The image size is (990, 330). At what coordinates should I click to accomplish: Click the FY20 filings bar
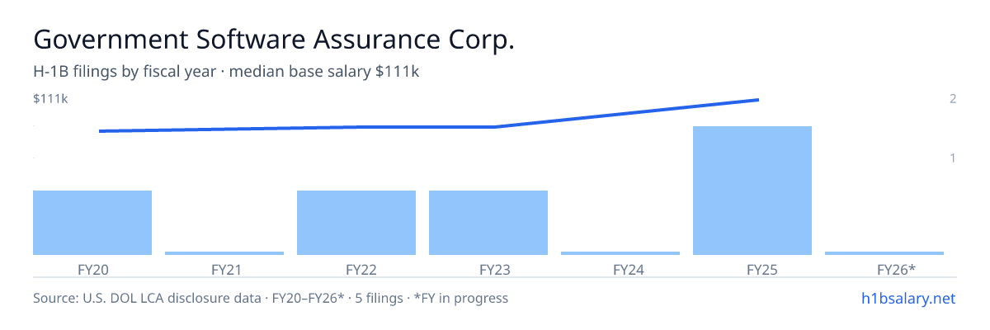(x=92, y=223)
